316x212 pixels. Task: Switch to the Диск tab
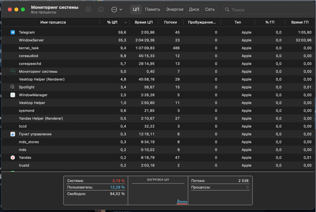[194, 9]
